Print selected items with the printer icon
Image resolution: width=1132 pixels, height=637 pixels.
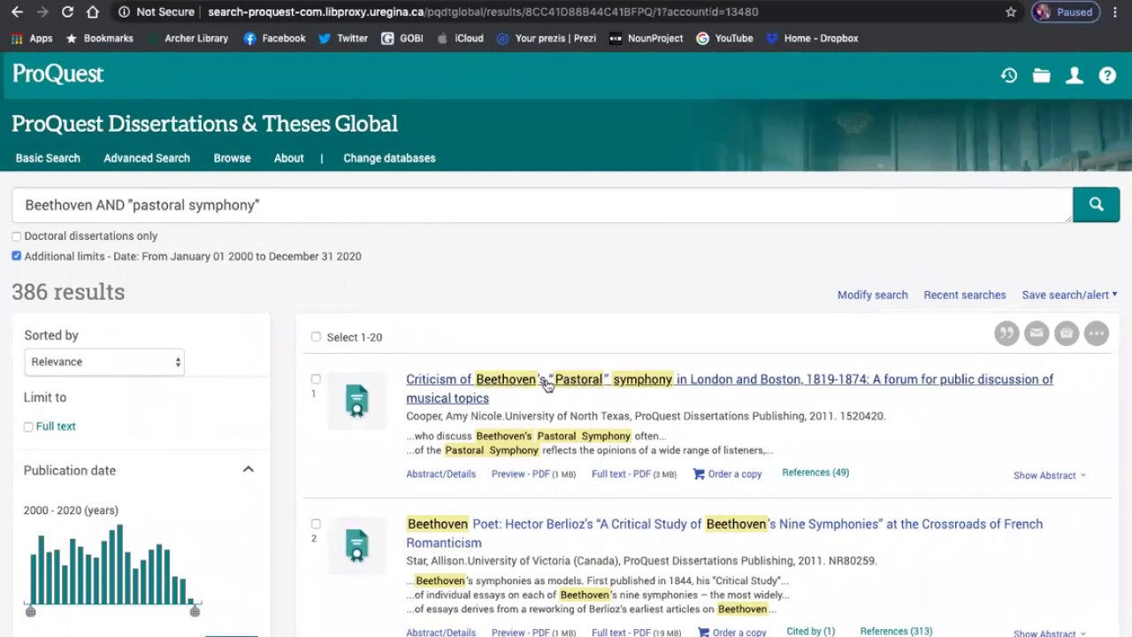coord(1067,334)
